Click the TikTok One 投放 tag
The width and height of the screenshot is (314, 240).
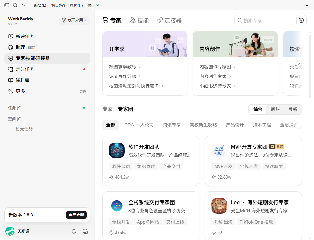(x=256, y=222)
